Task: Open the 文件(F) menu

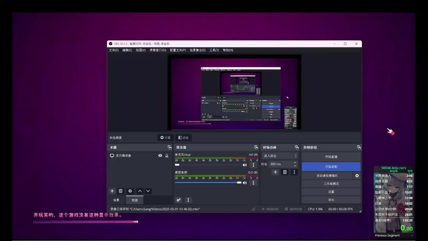Action: click(114, 50)
